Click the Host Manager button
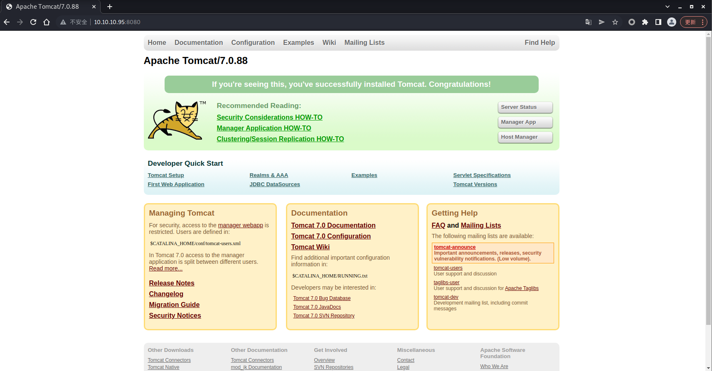The width and height of the screenshot is (712, 371). pyautogui.click(x=525, y=137)
